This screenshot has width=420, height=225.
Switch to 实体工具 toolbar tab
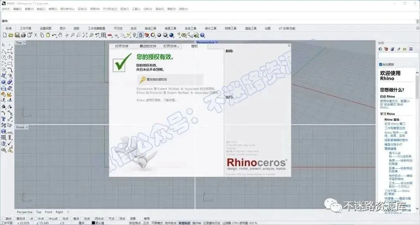tap(191, 28)
